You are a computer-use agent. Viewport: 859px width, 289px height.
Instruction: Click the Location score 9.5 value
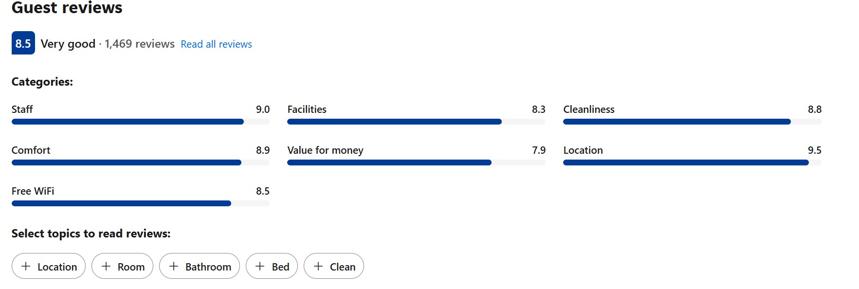(x=814, y=150)
